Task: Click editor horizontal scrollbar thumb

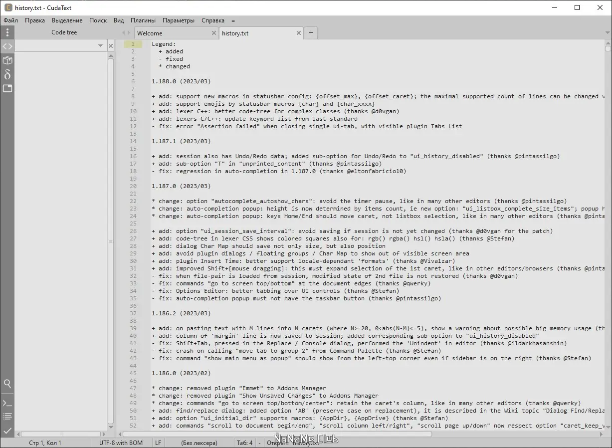Action: click(278, 434)
